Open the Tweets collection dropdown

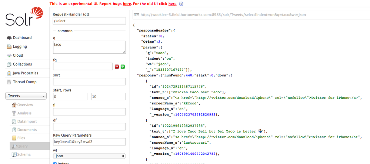pos(26,96)
